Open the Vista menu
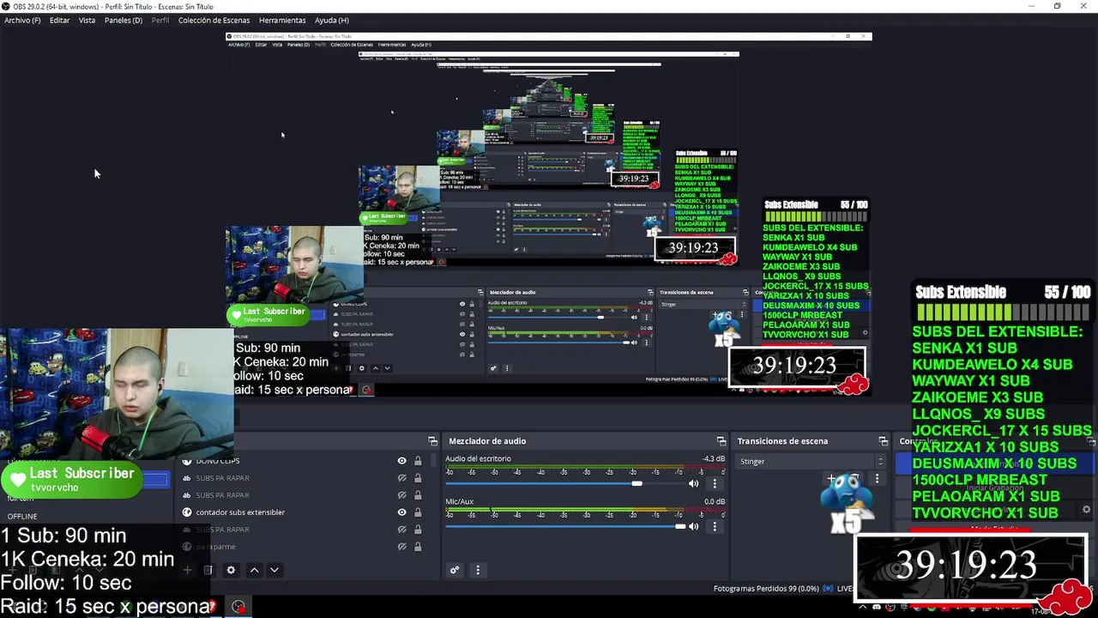This screenshot has width=1098, height=618. tap(87, 20)
